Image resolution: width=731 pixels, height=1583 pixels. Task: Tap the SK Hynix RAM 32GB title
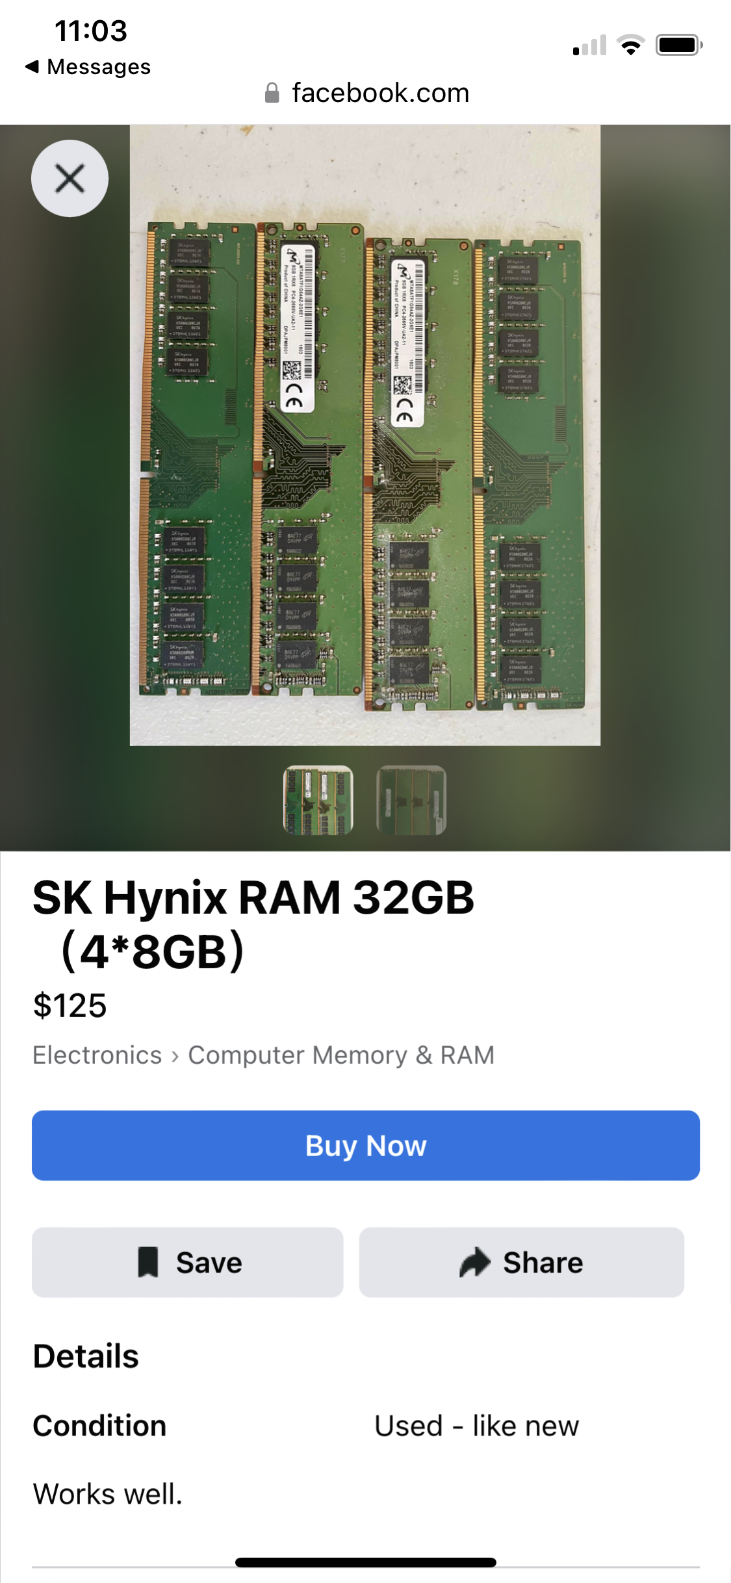(x=253, y=924)
